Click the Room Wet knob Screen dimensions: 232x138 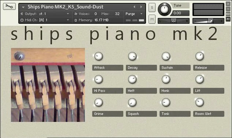[x=199, y=102]
